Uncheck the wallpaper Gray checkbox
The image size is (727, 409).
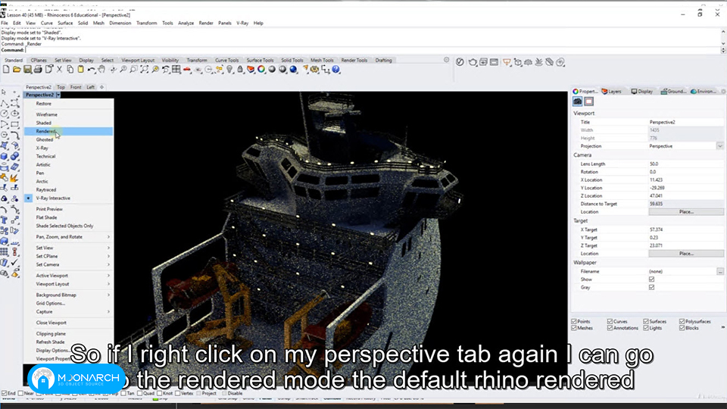pos(651,288)
